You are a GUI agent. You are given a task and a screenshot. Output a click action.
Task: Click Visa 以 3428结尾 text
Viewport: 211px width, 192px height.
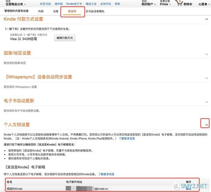23,39
